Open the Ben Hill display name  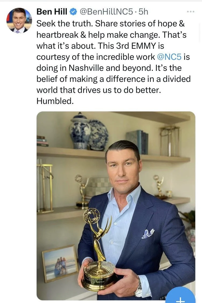point(52,12)
